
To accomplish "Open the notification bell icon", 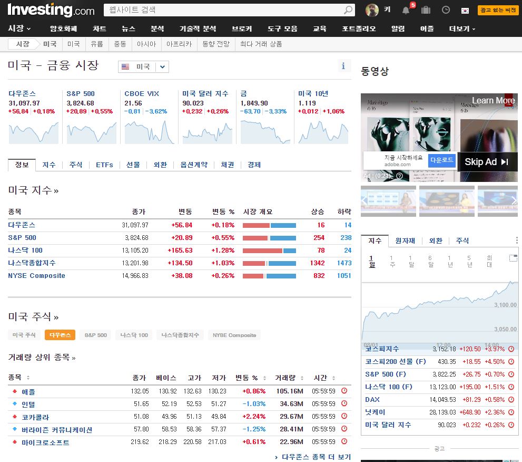I will click(406, 11).
